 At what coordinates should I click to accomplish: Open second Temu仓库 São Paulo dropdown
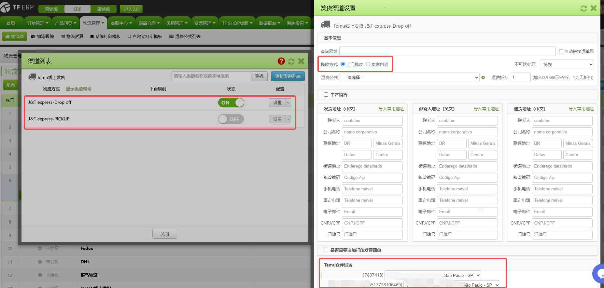(452, 285)
